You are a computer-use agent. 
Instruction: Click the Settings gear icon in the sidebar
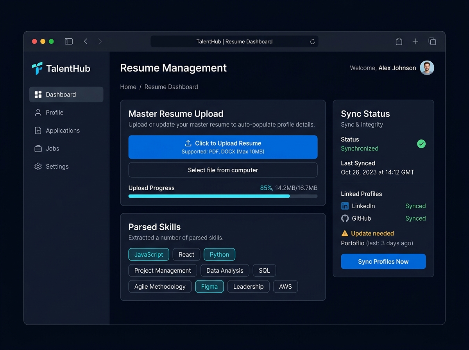click(x=38, y=166)
